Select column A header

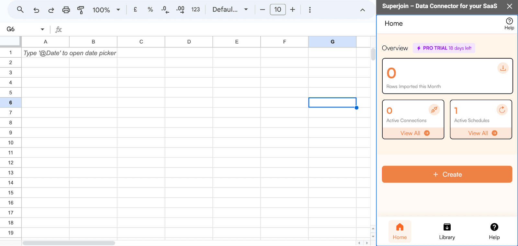46,42
